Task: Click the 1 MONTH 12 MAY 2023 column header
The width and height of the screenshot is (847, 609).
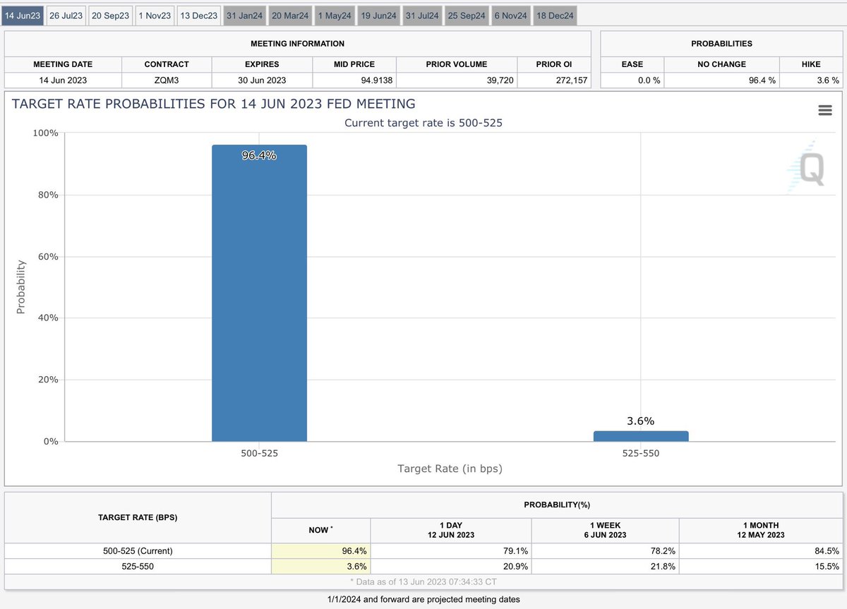Action: click(x=761, y=530)
